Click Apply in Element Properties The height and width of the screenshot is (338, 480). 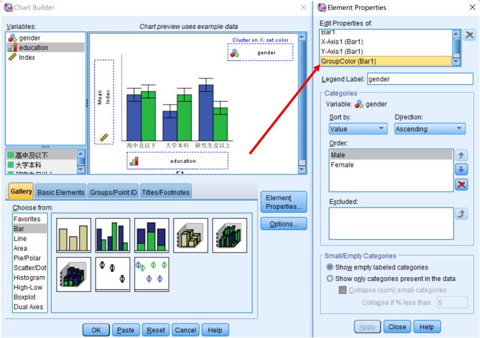click(x=367, y=327)
